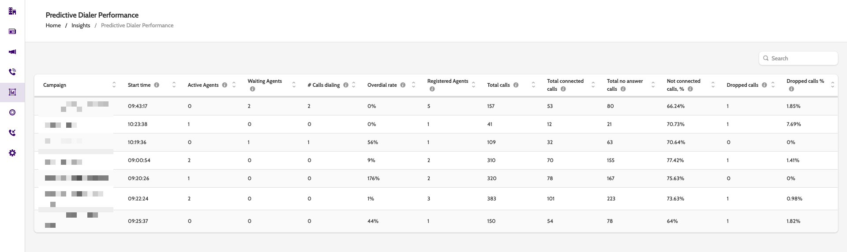
Task: Sort table by Waiting Agents arrows
Action: coord(294,85)
